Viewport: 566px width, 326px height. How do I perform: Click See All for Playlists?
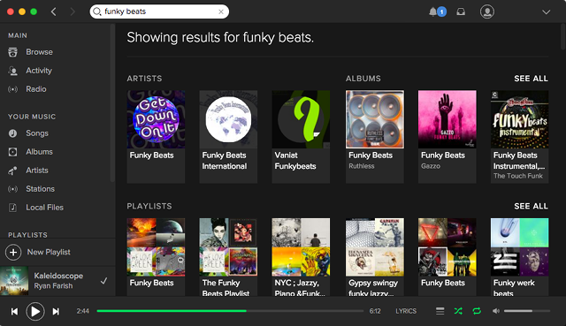click(x=531, y=206)
